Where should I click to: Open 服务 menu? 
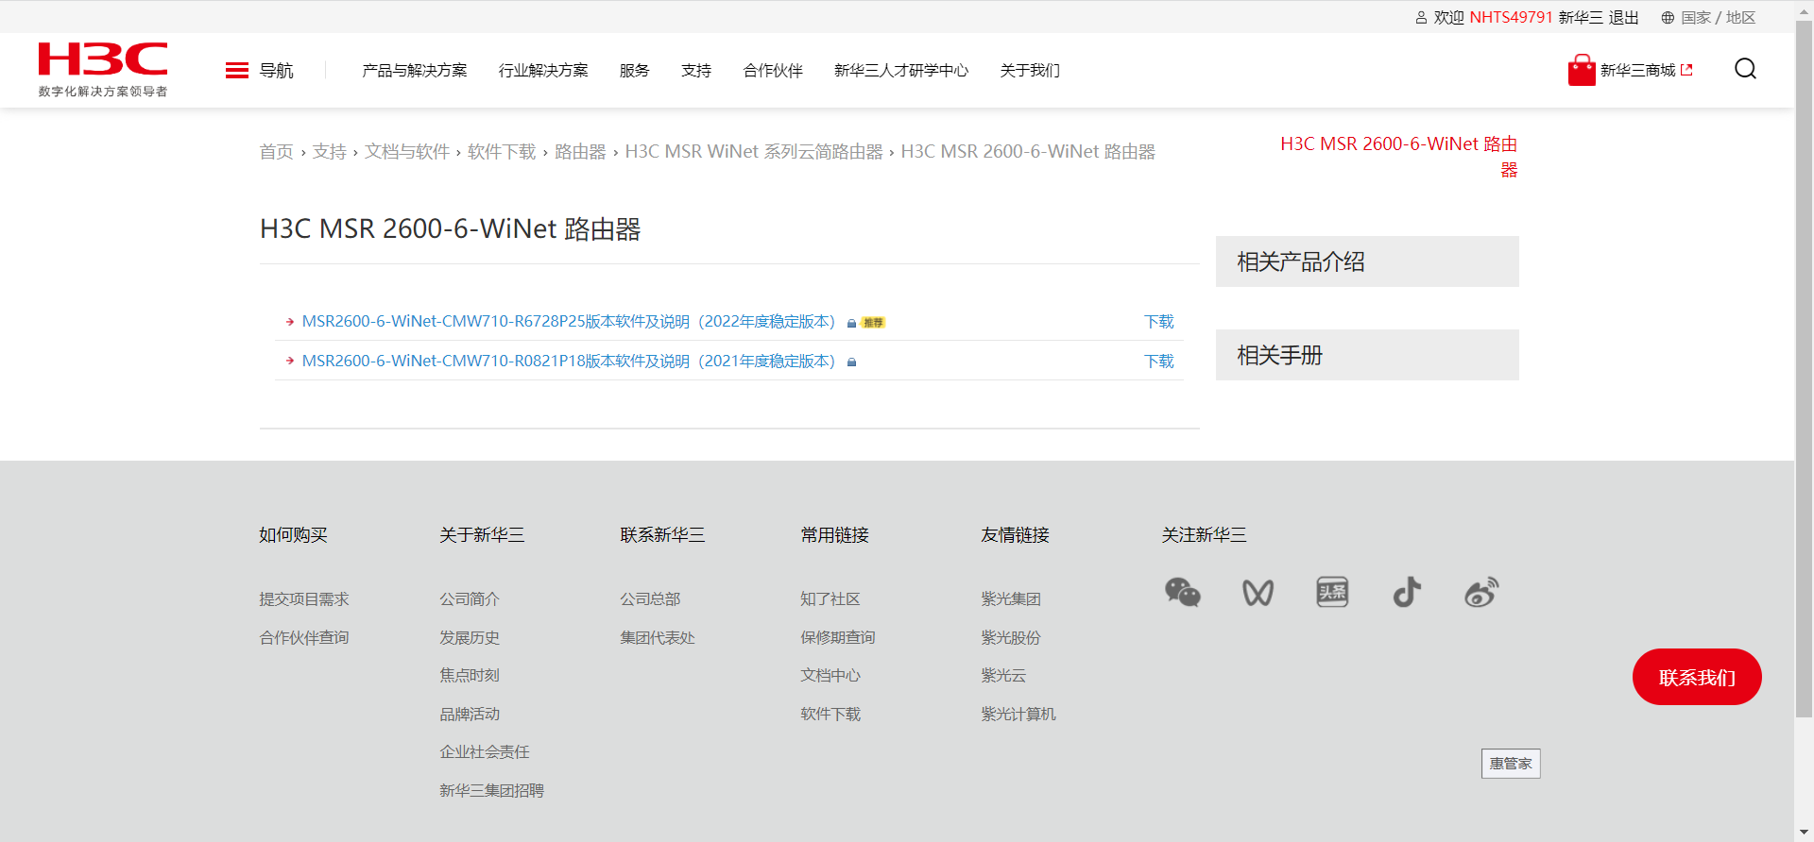[x=635, y=71]
